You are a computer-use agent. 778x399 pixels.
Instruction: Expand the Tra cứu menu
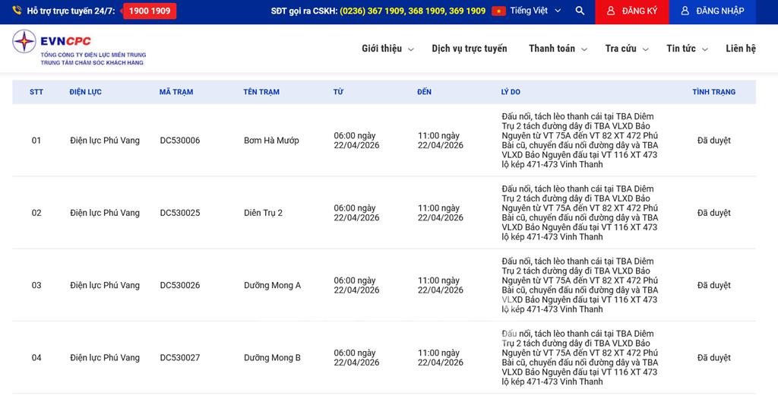626,49
